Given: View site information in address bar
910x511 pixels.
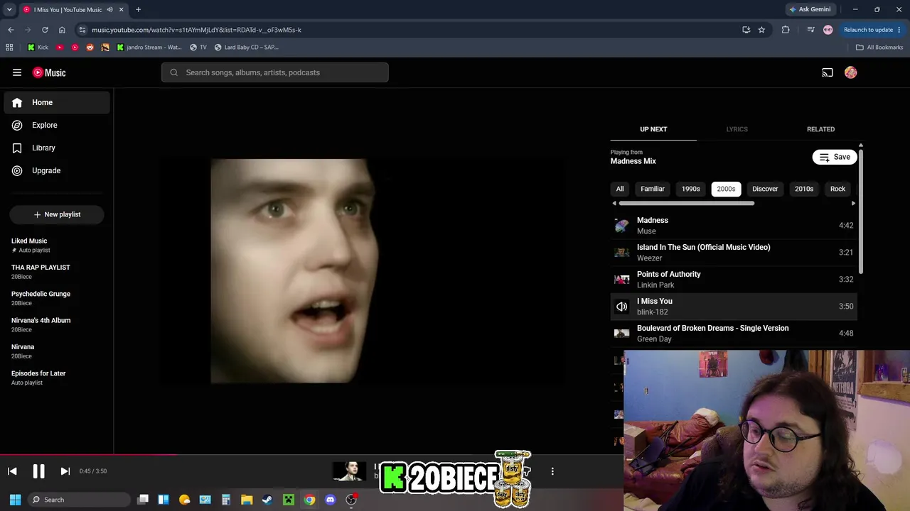Looking at the screenshot, I should pyautogui.click(x=82, y=30).
